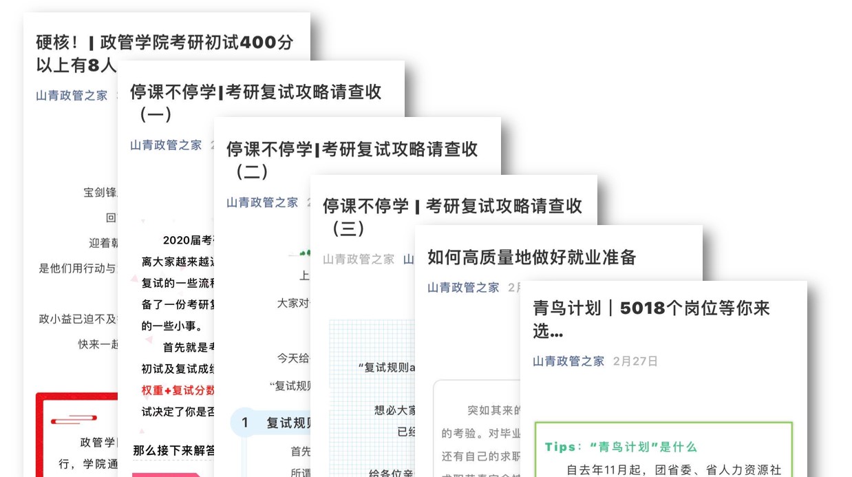852x477 pixels.
Task: Click the 那么接下来解答 bold line
Action: [x=173, y=450]
